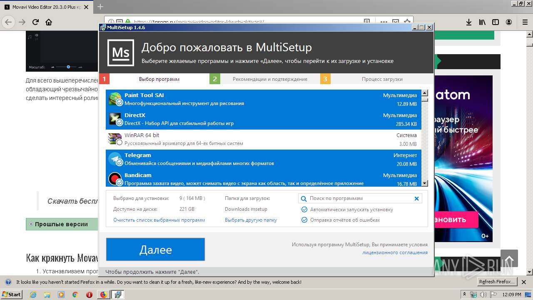This screenshot has width=533, height=300.
Task: Open page actions three-dot menu
Action: coord(383,22)
